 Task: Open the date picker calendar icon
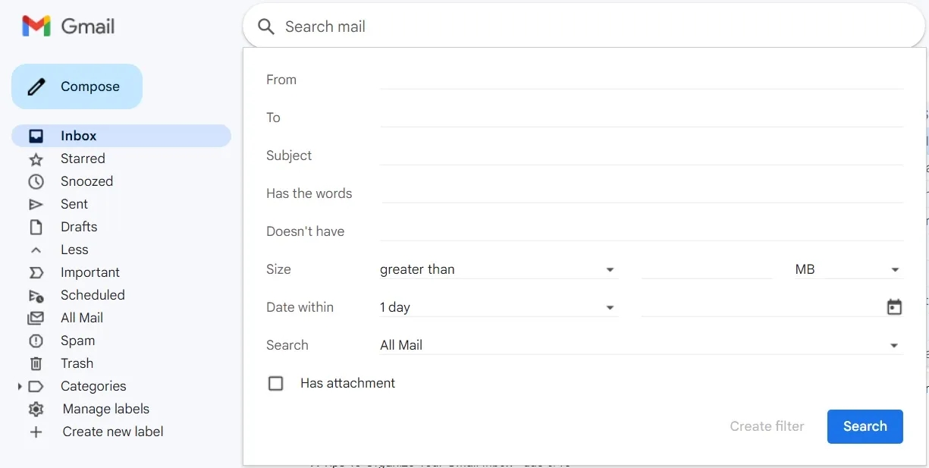894,306
